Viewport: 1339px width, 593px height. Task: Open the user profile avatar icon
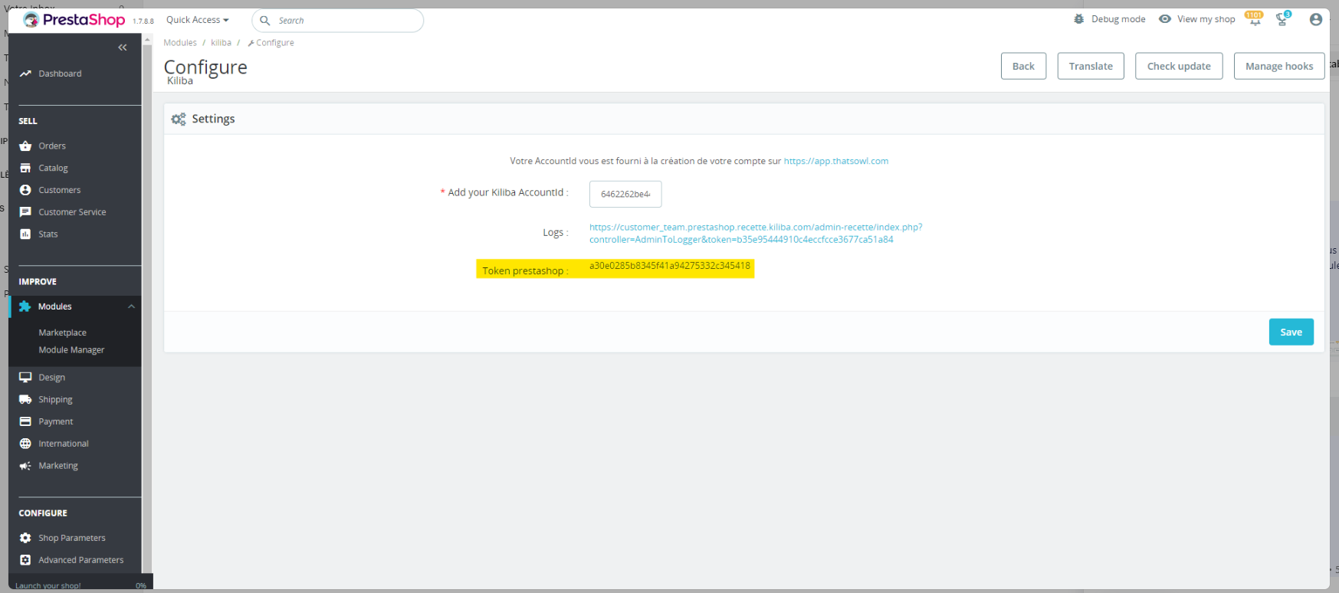tap(1316, 19)
